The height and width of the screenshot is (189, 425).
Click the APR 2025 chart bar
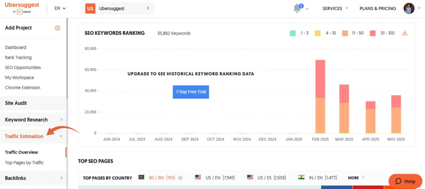tap(370, 117)
